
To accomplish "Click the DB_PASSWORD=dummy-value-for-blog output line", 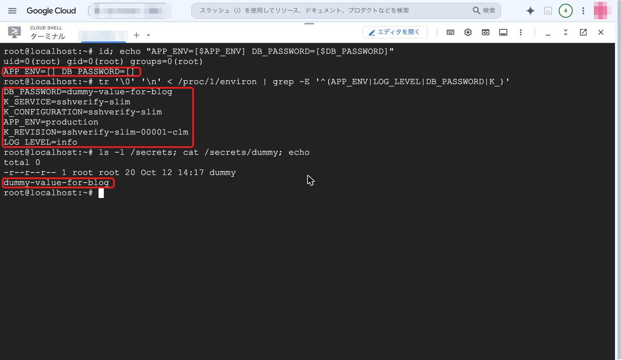I will pos(88,92).
